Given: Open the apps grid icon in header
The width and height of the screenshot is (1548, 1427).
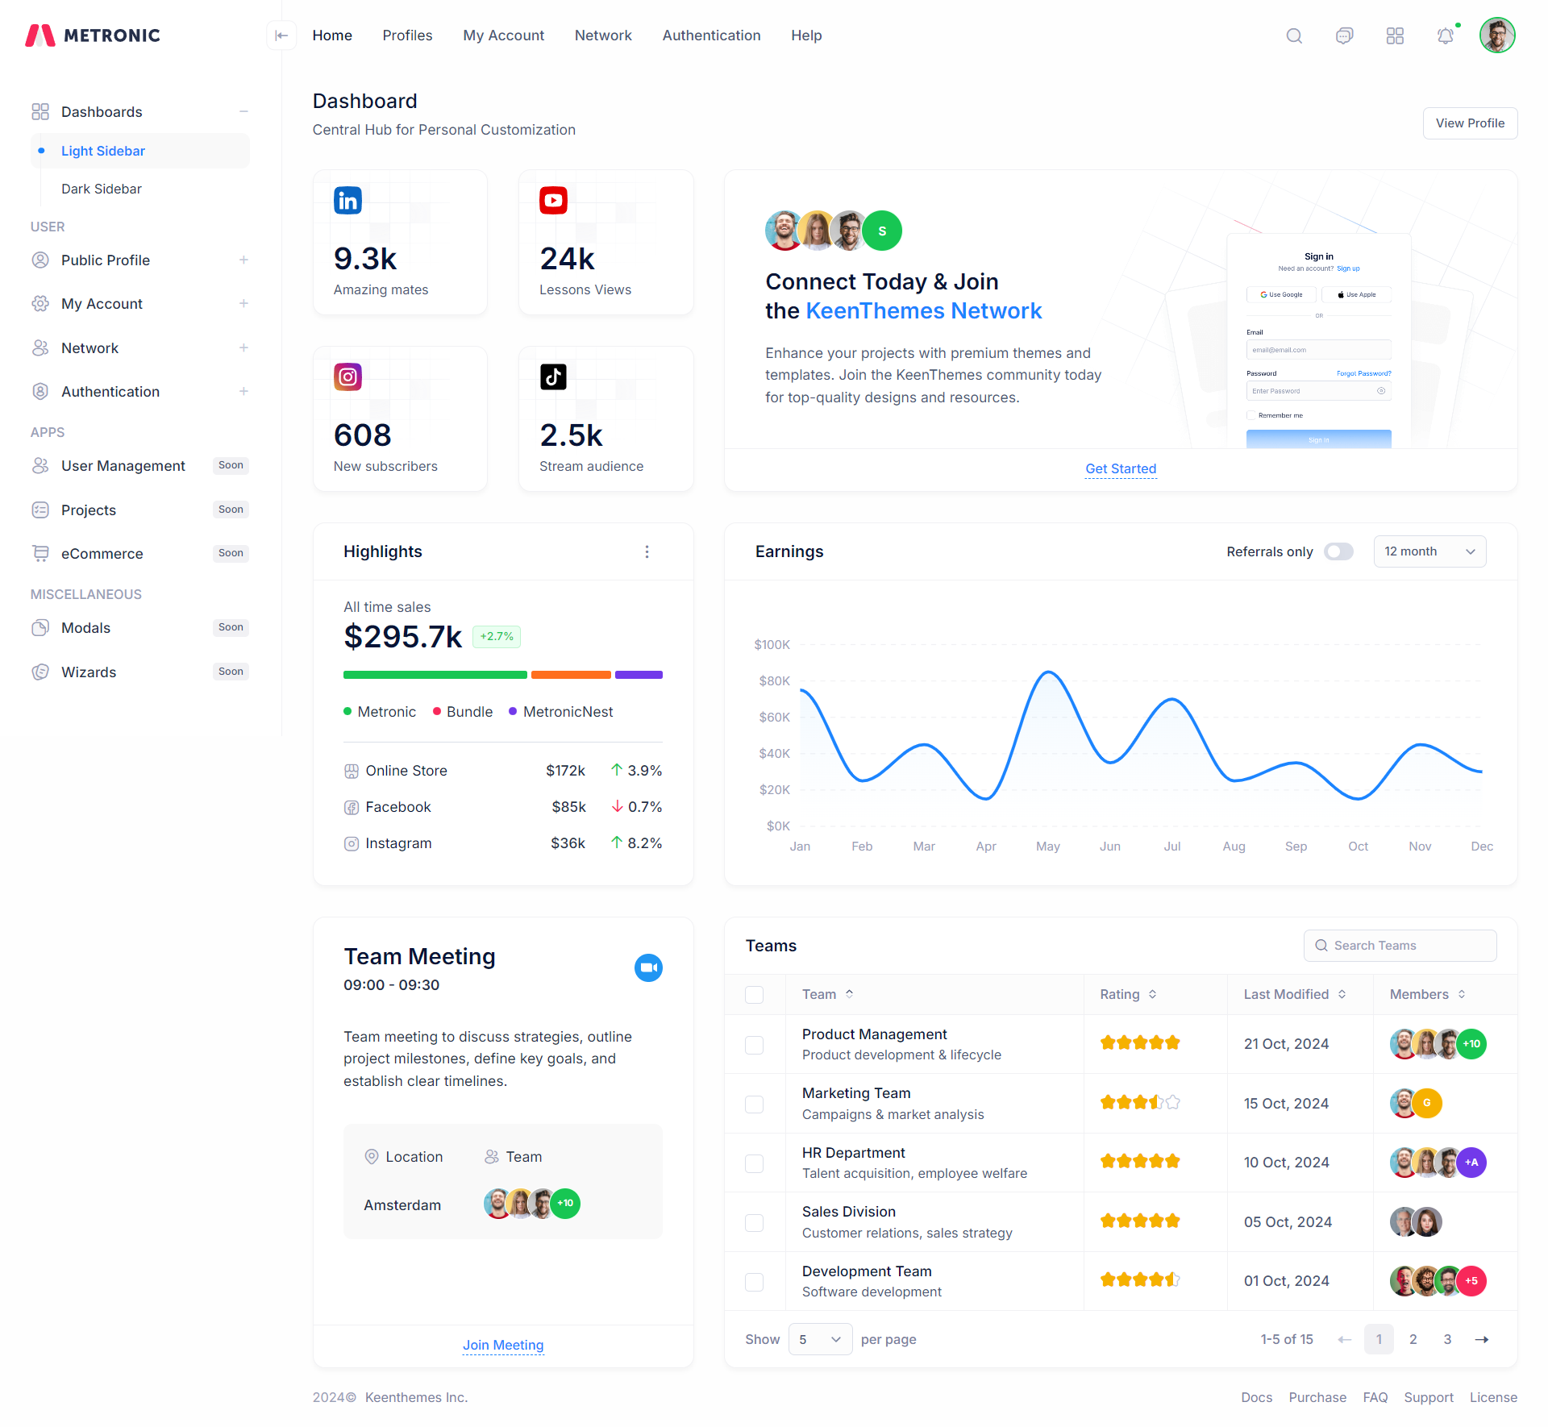Looking at the screenshot, I should [1395, 35].
